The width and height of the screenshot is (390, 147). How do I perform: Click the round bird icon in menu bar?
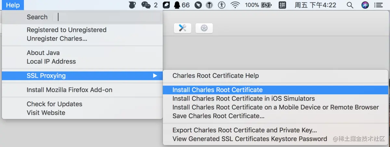click(x=198, y=5)
